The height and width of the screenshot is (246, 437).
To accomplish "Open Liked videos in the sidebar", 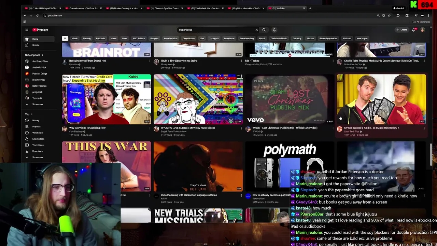I will click(38, 139).
